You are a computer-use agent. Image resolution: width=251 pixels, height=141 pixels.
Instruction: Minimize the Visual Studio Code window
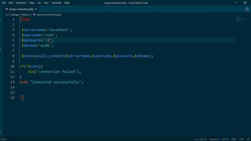click(236, 3)
